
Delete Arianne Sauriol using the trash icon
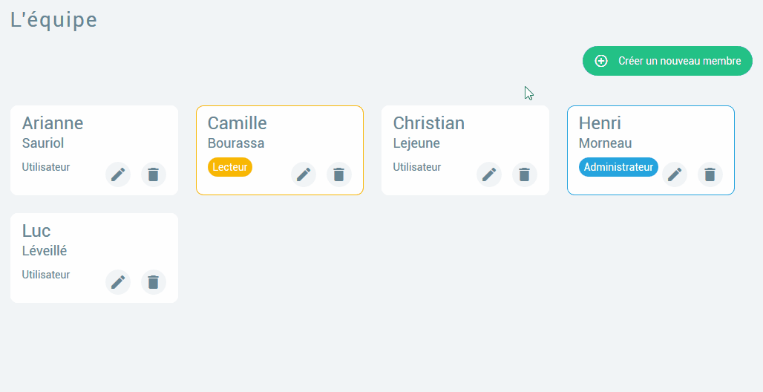tap(154, 174)
